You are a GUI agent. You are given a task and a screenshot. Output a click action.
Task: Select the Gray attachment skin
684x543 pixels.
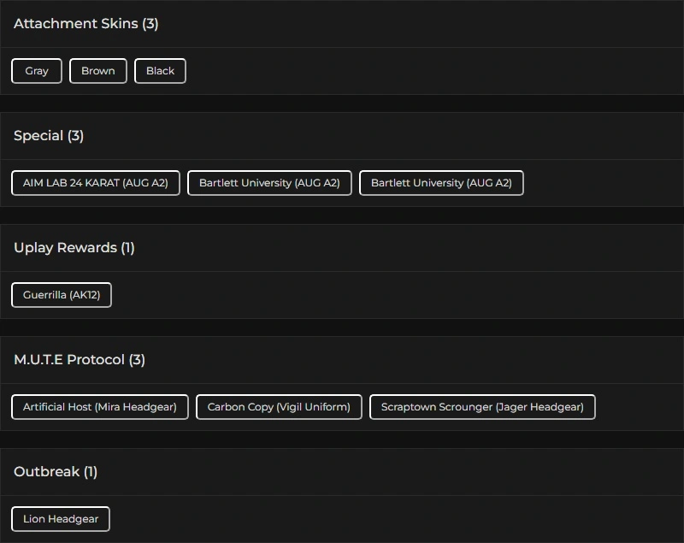[37, 71]
